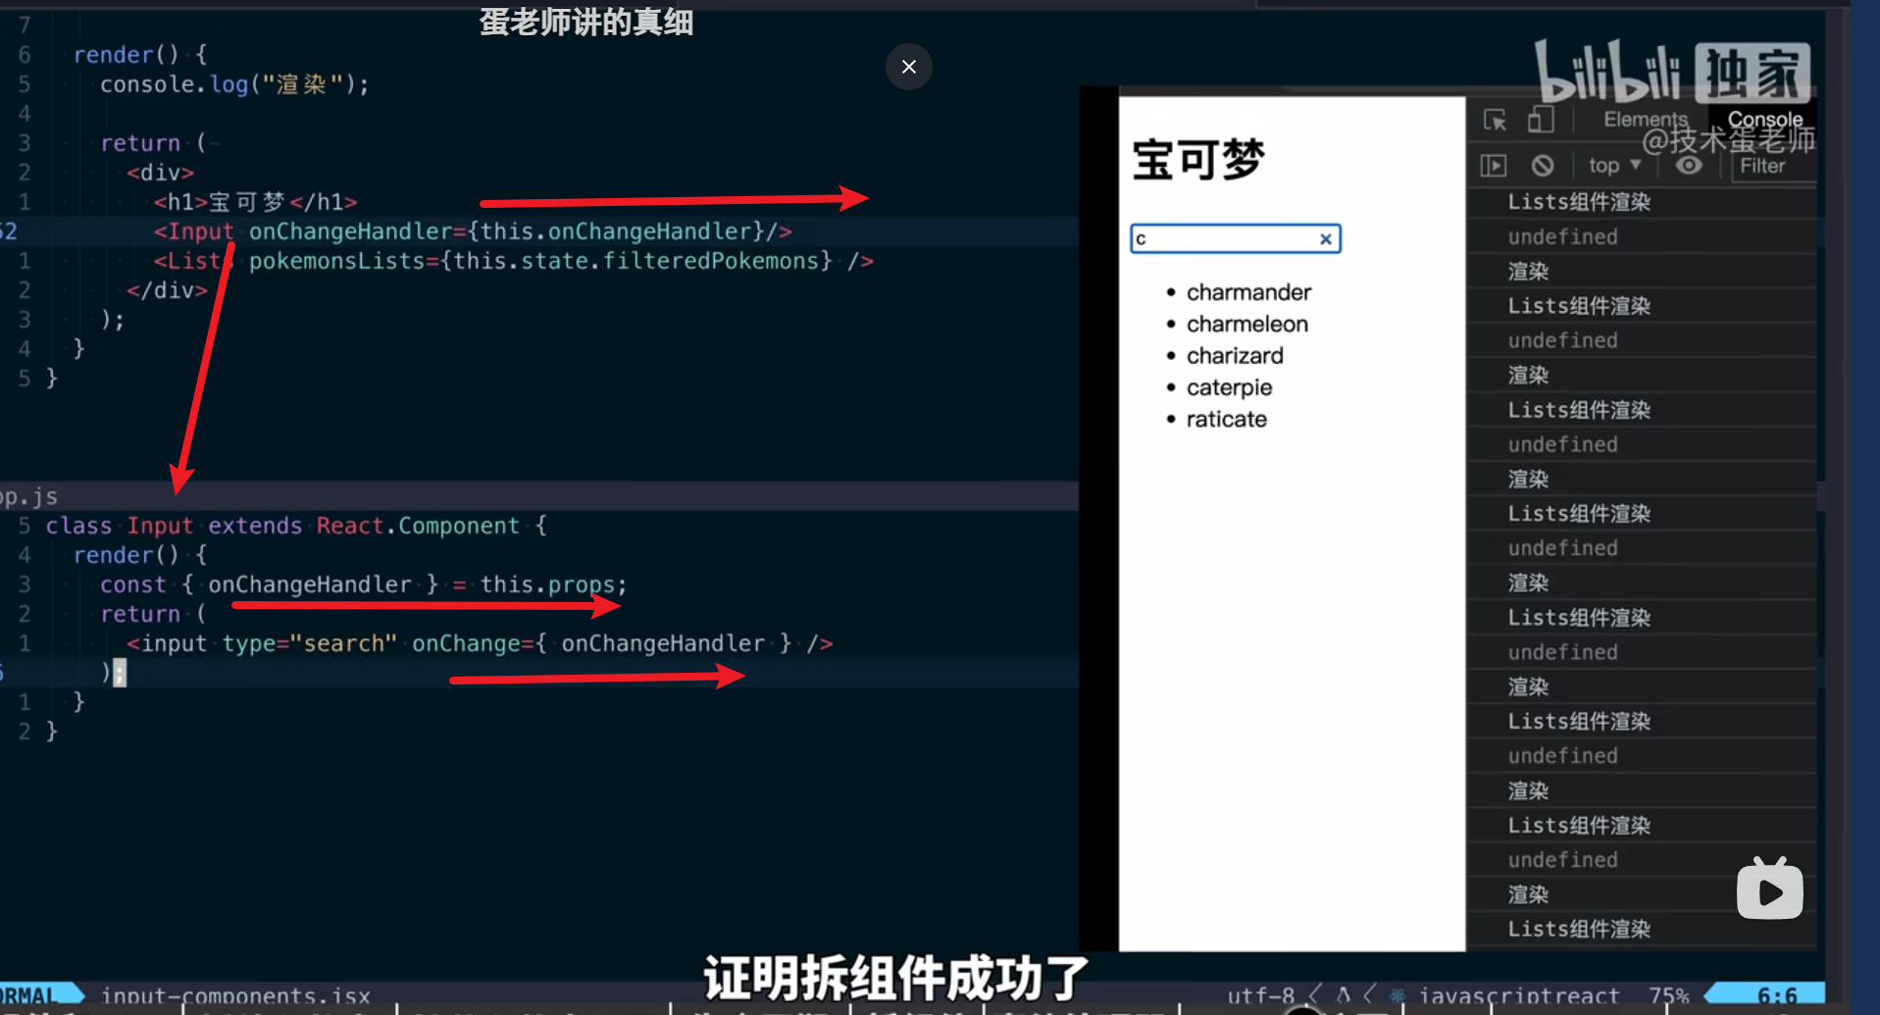Select the DevTools inspect element icon

(1495, 120)
